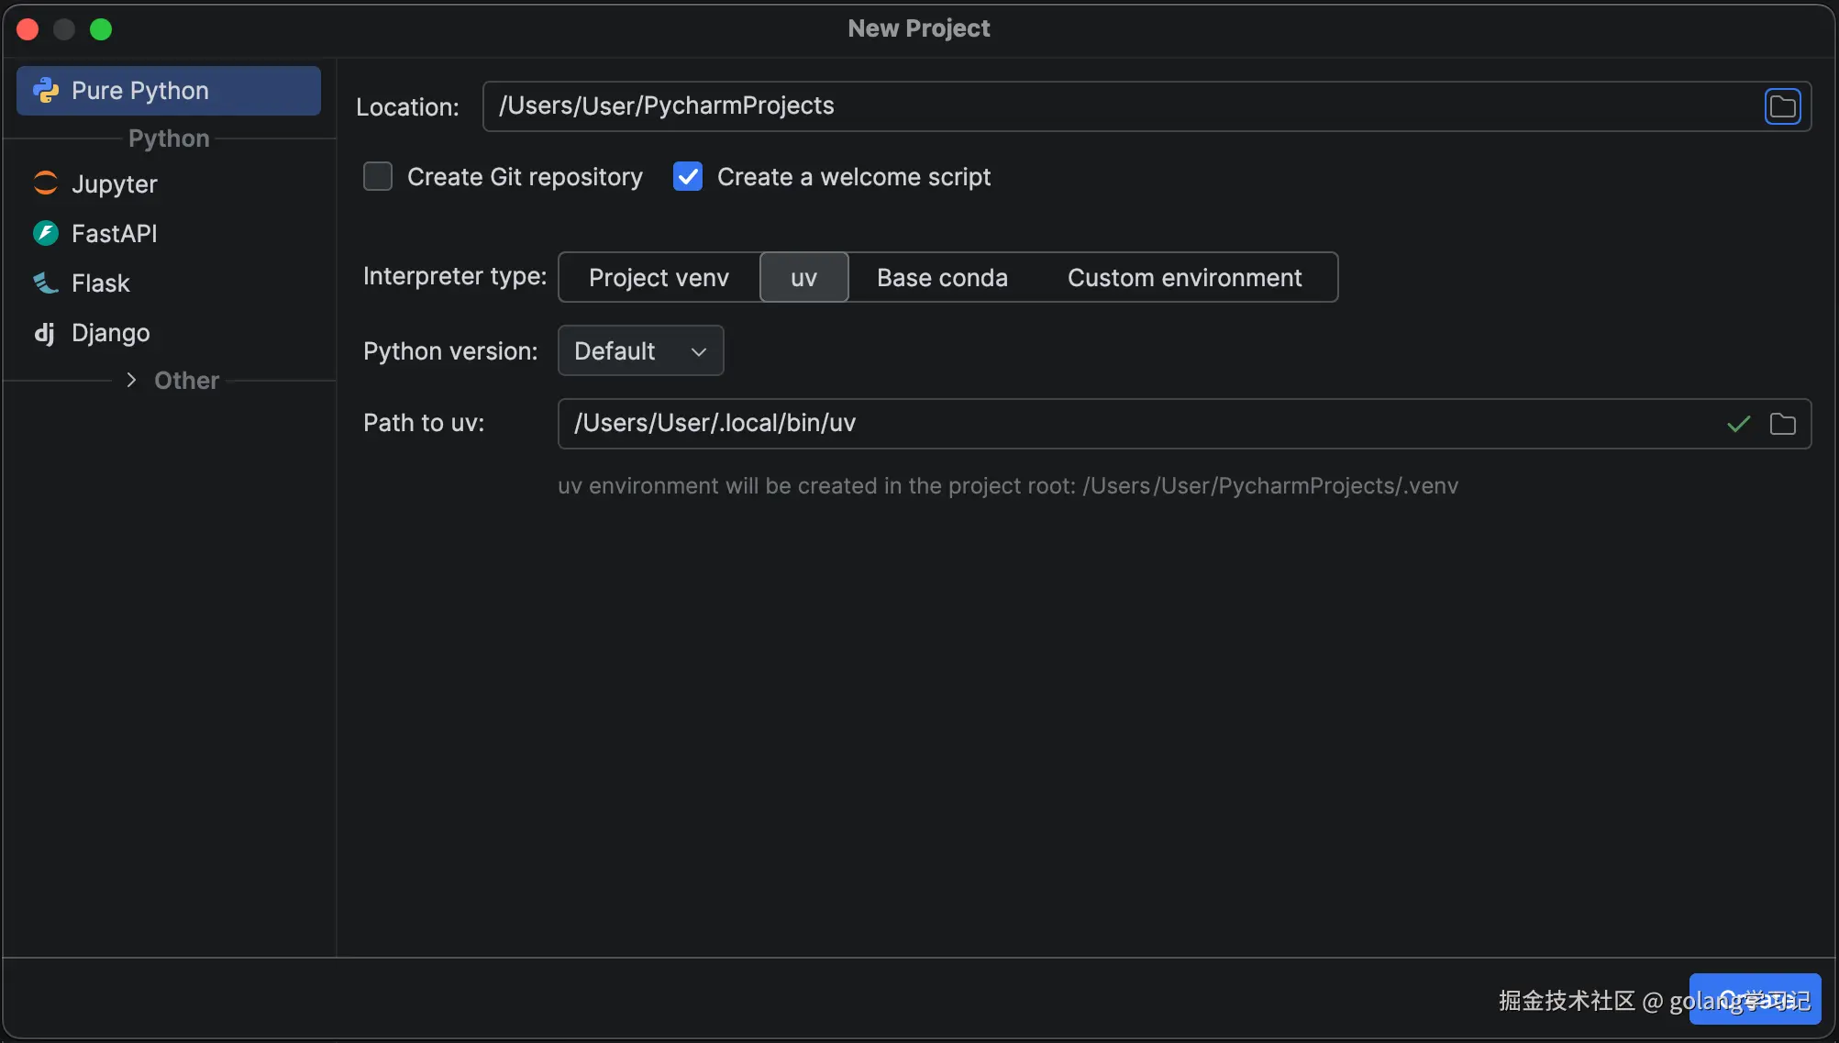Click the Pure Python icon in sidebar

click(x=46, y=90)
